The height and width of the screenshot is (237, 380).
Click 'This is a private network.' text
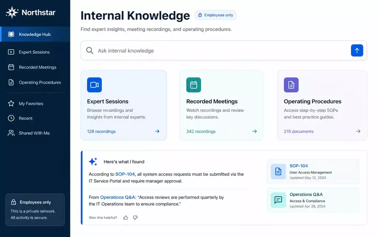point(33,211)
